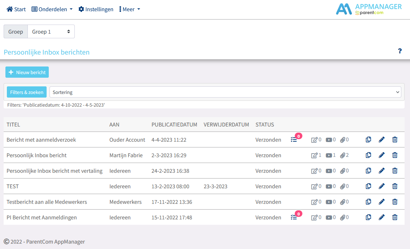Click title 'PI Bericht met Aanmeldingen'
Image resolution: width=410 pixels, height=249 pixels.
tap(42, 217)
